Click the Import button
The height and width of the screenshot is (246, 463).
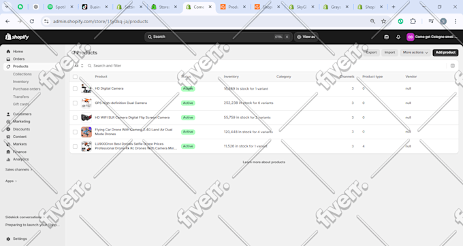click(389, 52)
